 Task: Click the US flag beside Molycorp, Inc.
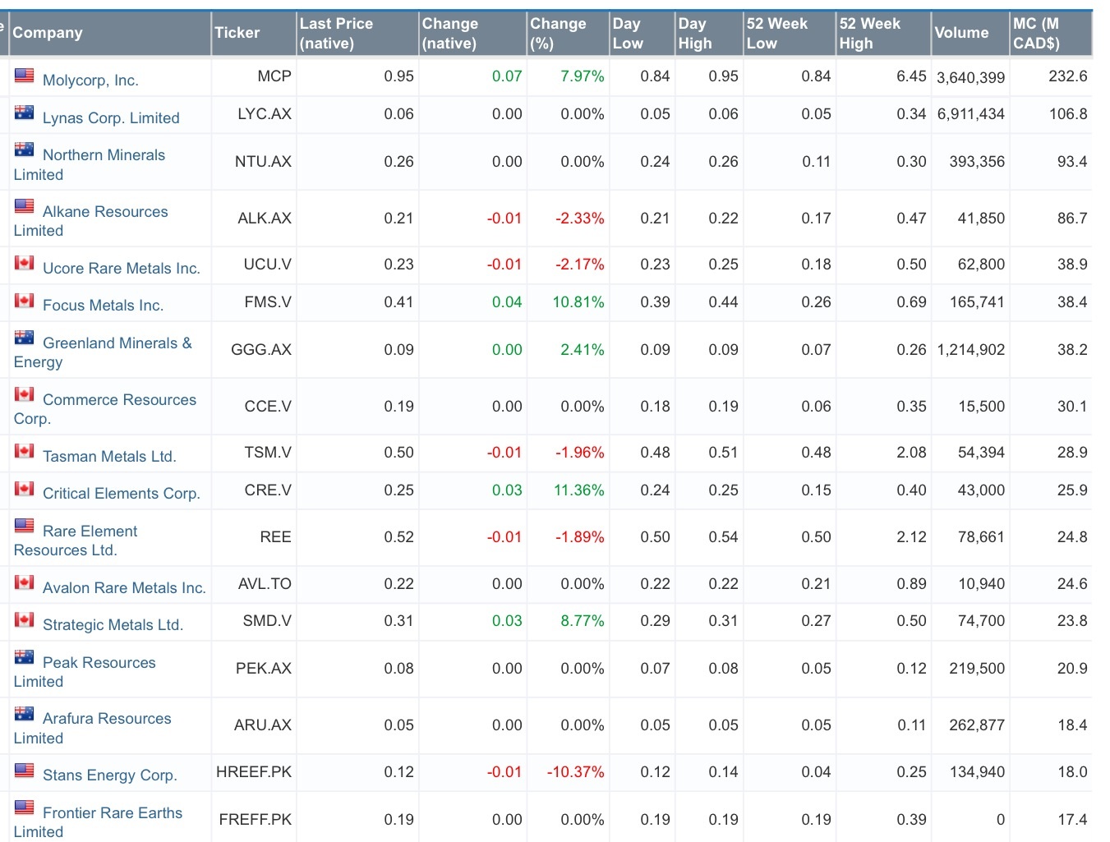click(24, 75)
